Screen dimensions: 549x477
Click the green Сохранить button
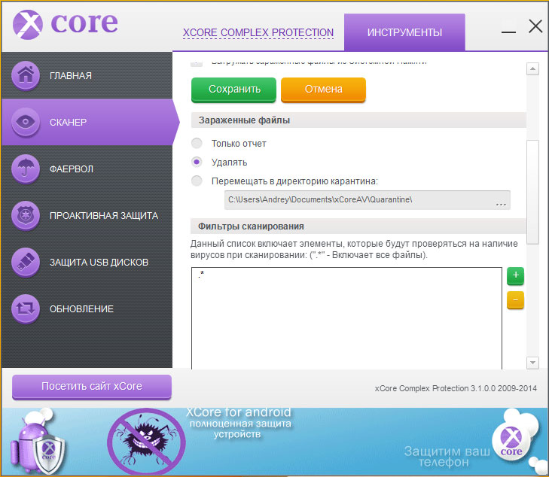click(x=234, y=90)
